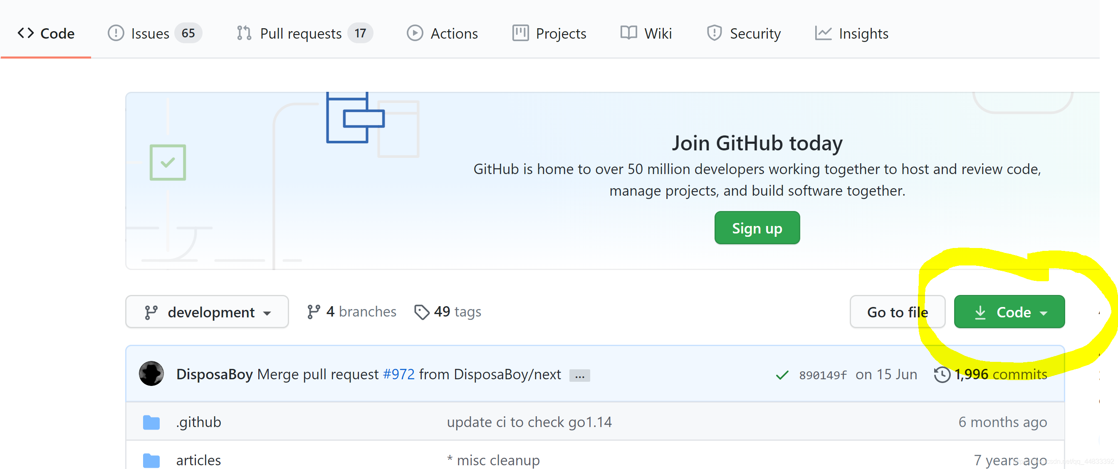Open the Pull requests tab
The width and height of the screenshot is (1118, 469).
pyautogui.click(x=305, y=33)
